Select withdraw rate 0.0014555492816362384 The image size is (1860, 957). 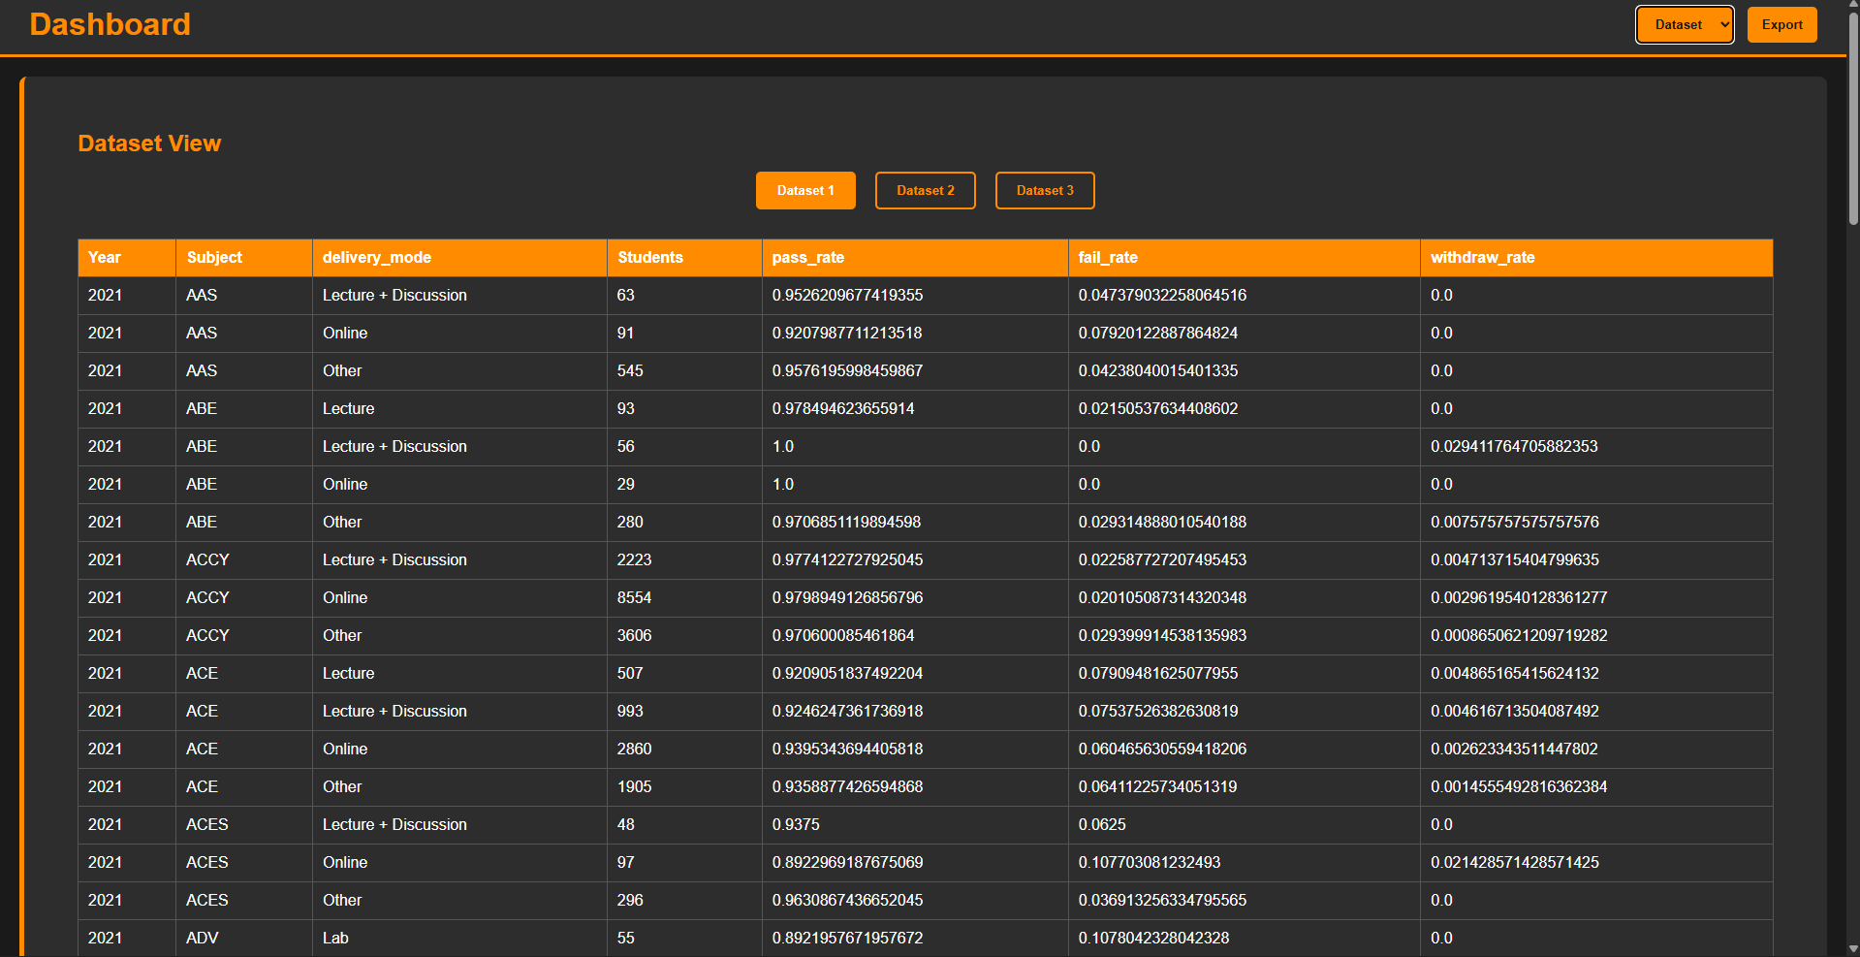[x=1596, y=787]
